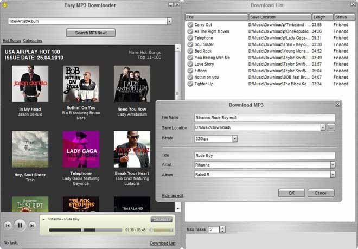Click the 'No task.' status text

[x=11, y=243]
